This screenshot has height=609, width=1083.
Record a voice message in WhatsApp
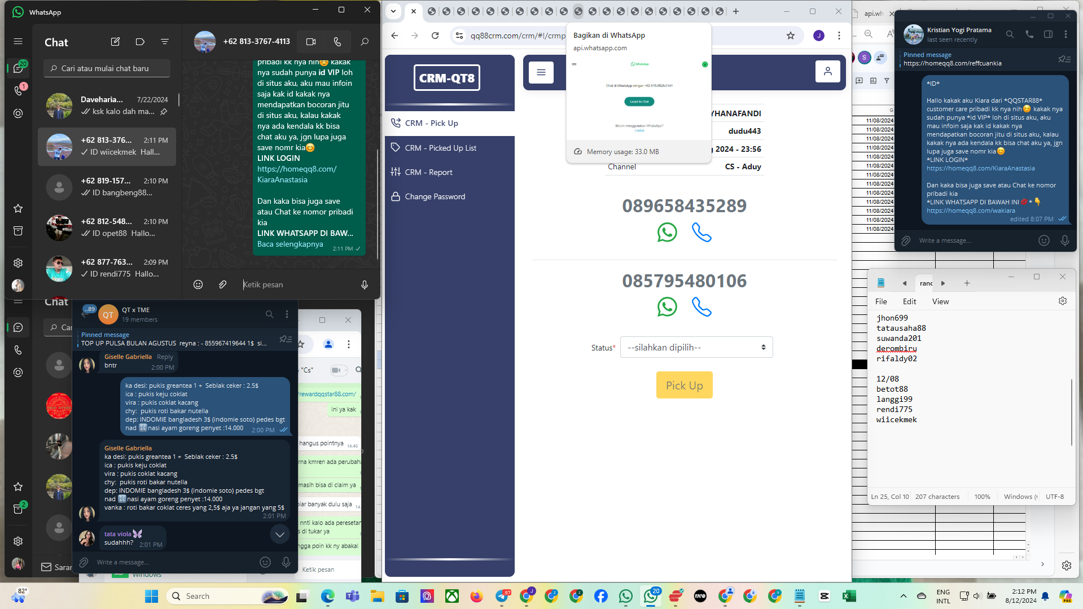[365, 284]
